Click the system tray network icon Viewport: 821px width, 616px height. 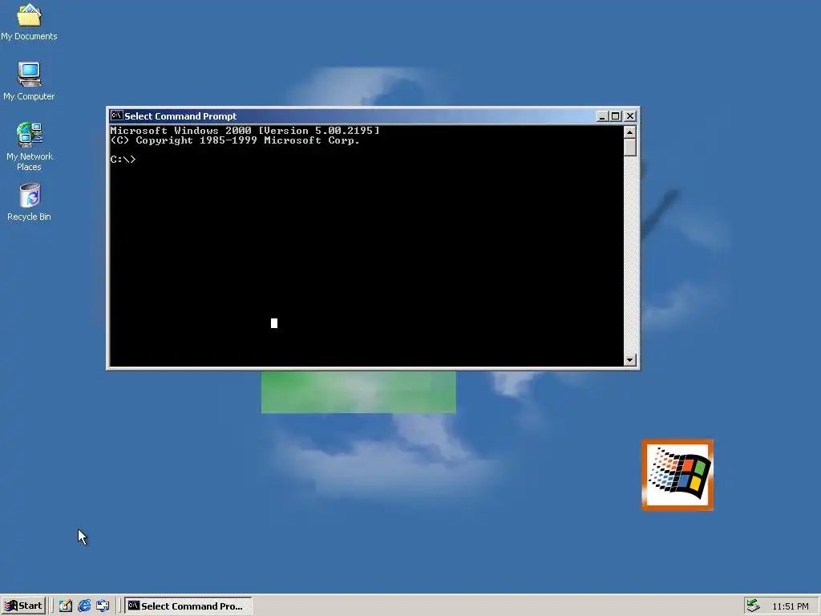tap(753, 606)
